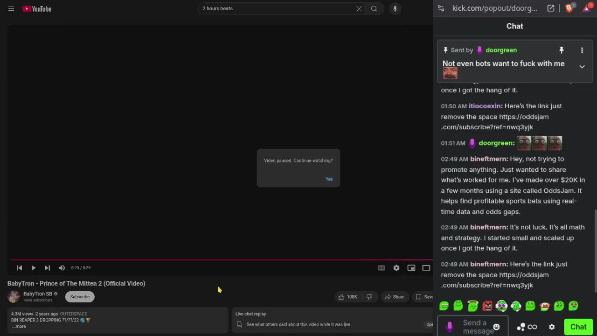
Task: Open the Live chat replay panel
Action: click(x=332, y=320)
